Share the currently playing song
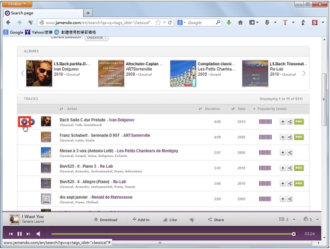330x249 pixels. [216, 220]
